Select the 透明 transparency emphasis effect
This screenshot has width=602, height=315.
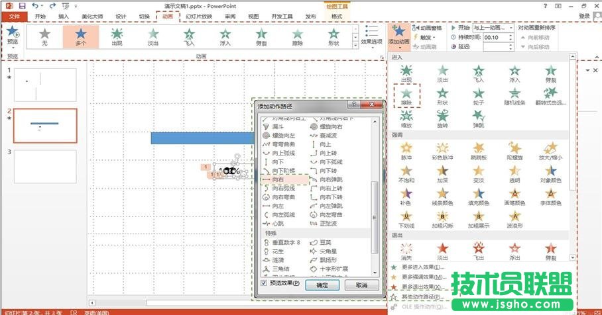514,173
